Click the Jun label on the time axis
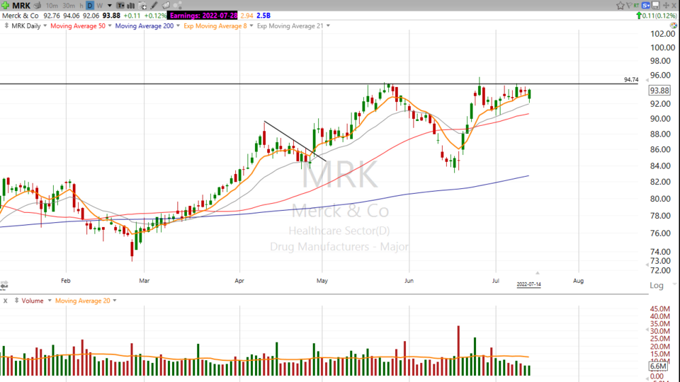Image resolution: width=680 pixels, height=382 pixels. click(x=409, y=281)
